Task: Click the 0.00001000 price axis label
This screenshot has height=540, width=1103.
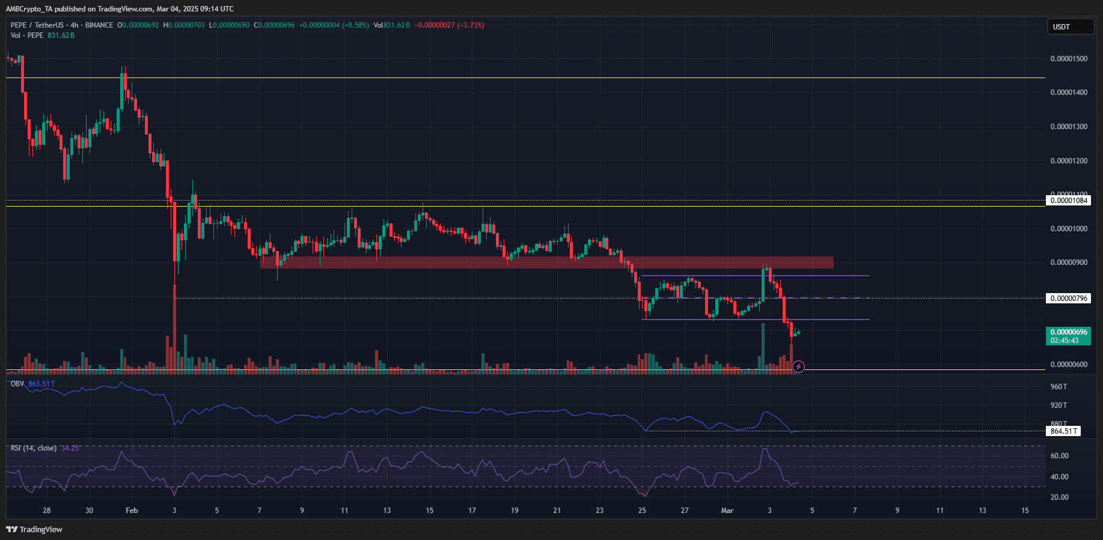Action: [x=1069, y=229]
